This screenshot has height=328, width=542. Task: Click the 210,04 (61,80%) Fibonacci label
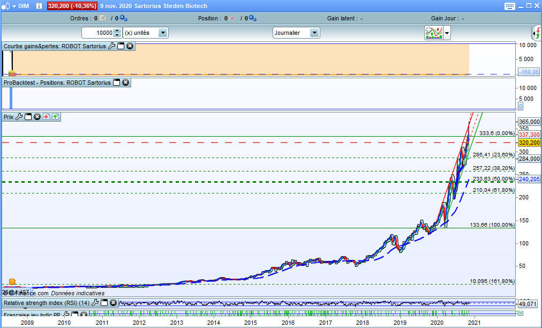tap(494, 190)
